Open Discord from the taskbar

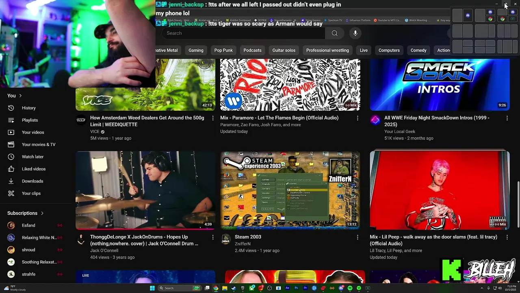[341, 288]
